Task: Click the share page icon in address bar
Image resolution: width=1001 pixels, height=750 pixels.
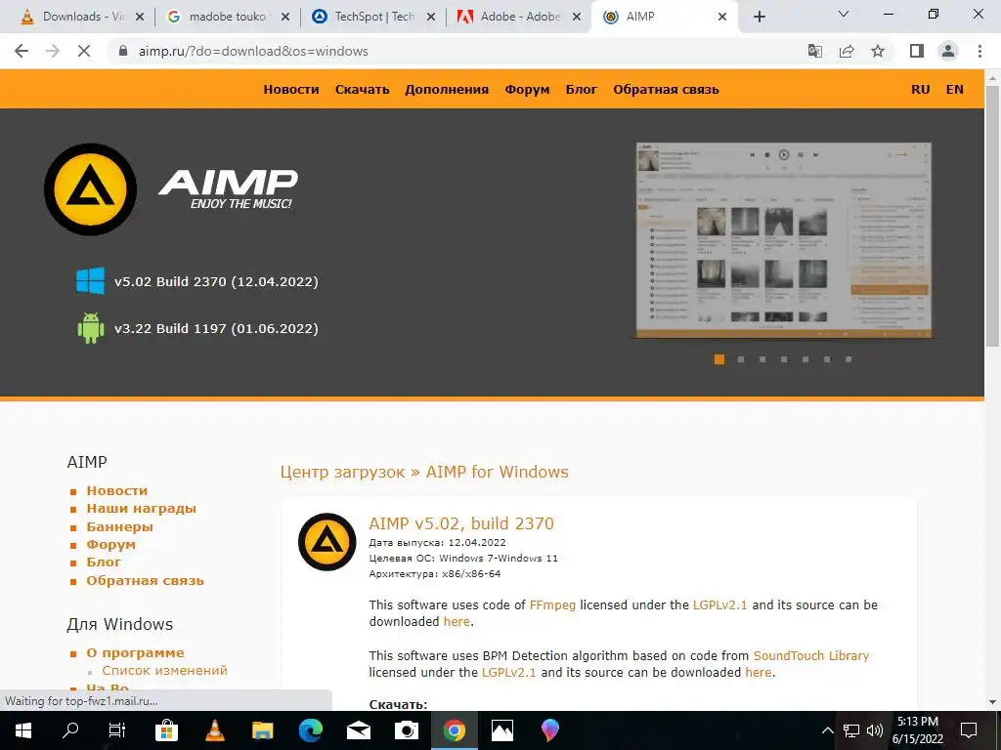Action: pyautogui.click(x=847, y=51)
